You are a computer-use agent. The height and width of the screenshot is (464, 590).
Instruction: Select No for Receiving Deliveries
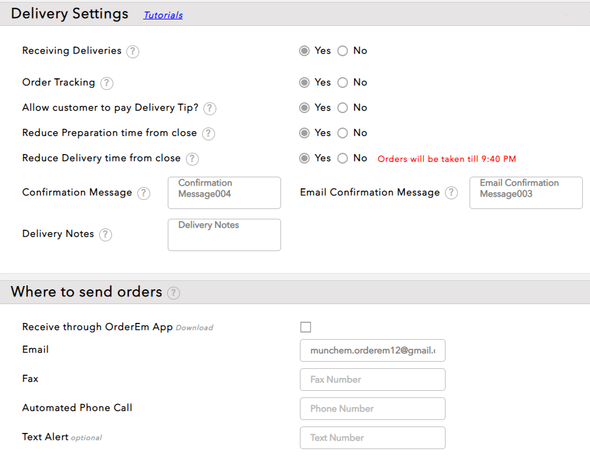coord(343,50)
